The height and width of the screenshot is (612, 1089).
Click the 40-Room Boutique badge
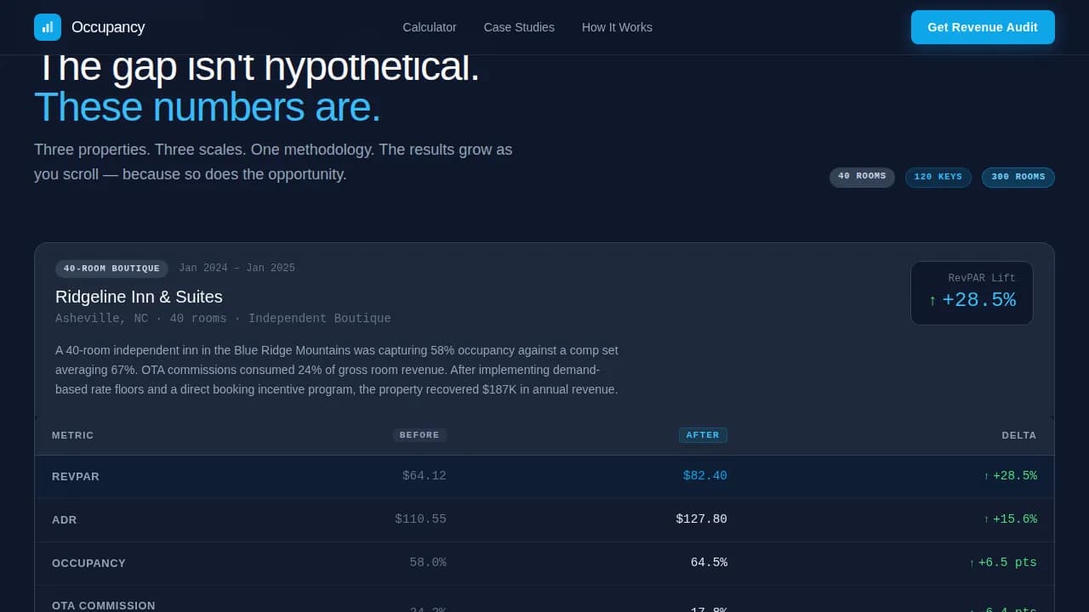pos(111,269)
